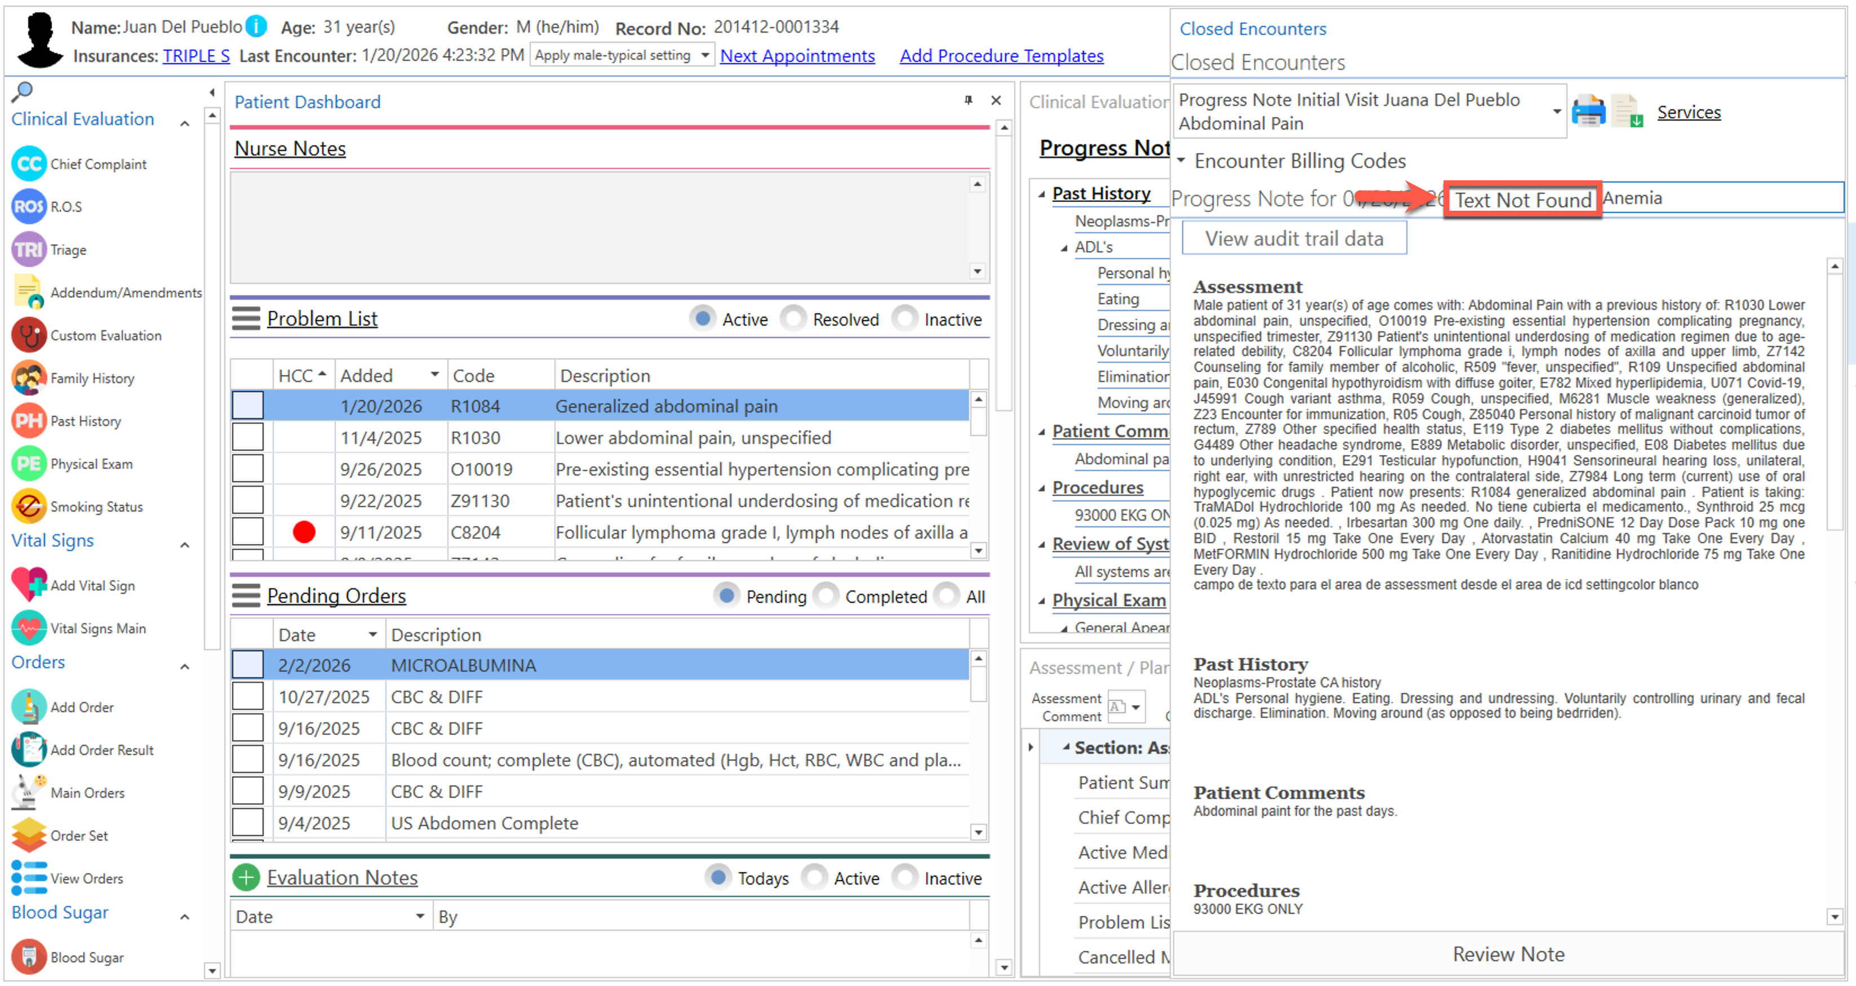Select the Resolved radio in Problem List
Screen dimensions: 1856x986
(793, 319)
